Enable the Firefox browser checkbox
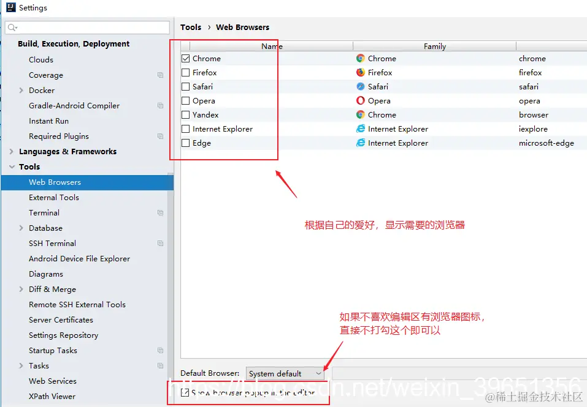The height and width of the screenshot is (407, 587). (185, 72)
